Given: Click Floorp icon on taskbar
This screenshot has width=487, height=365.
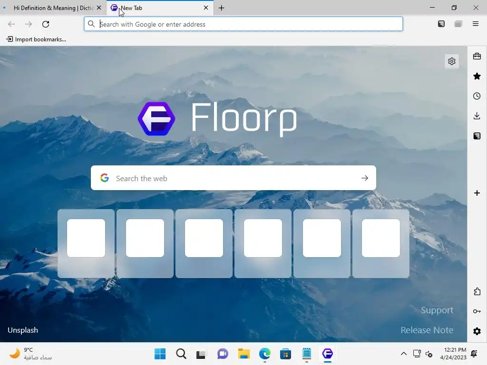Looking at the screenshot, I should click(x=327, y=354).
